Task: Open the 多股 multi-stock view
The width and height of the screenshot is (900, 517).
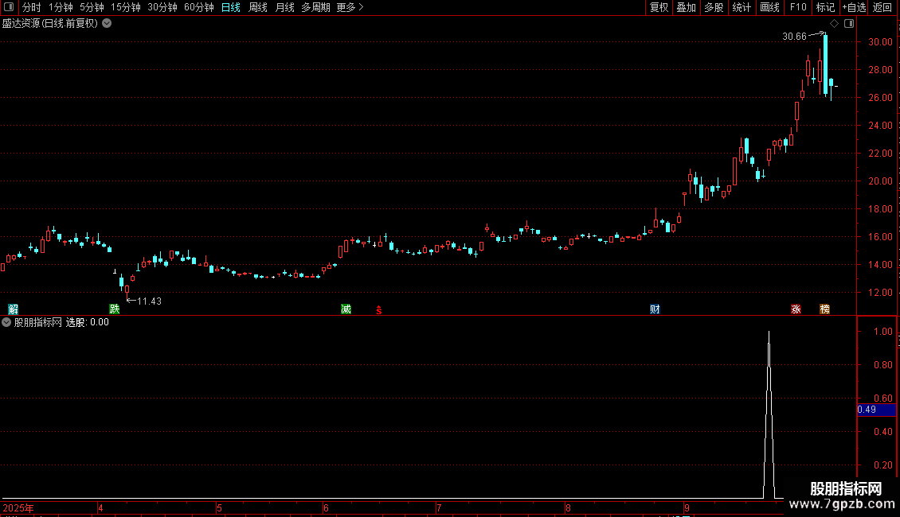Action: coord(714,7)
